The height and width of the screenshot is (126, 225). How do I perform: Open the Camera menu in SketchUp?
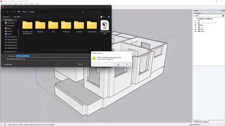click(x=15, y=4)
